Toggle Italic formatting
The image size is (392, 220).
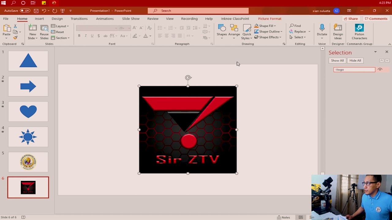(x=85, y=36)
